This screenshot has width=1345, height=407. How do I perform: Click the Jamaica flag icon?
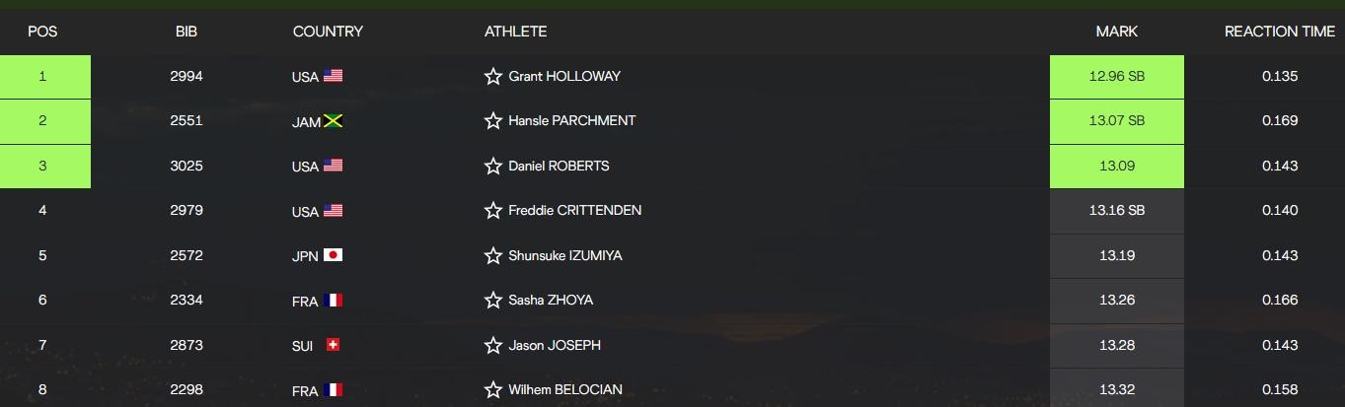pyautogui.click(x=333, y=121)
